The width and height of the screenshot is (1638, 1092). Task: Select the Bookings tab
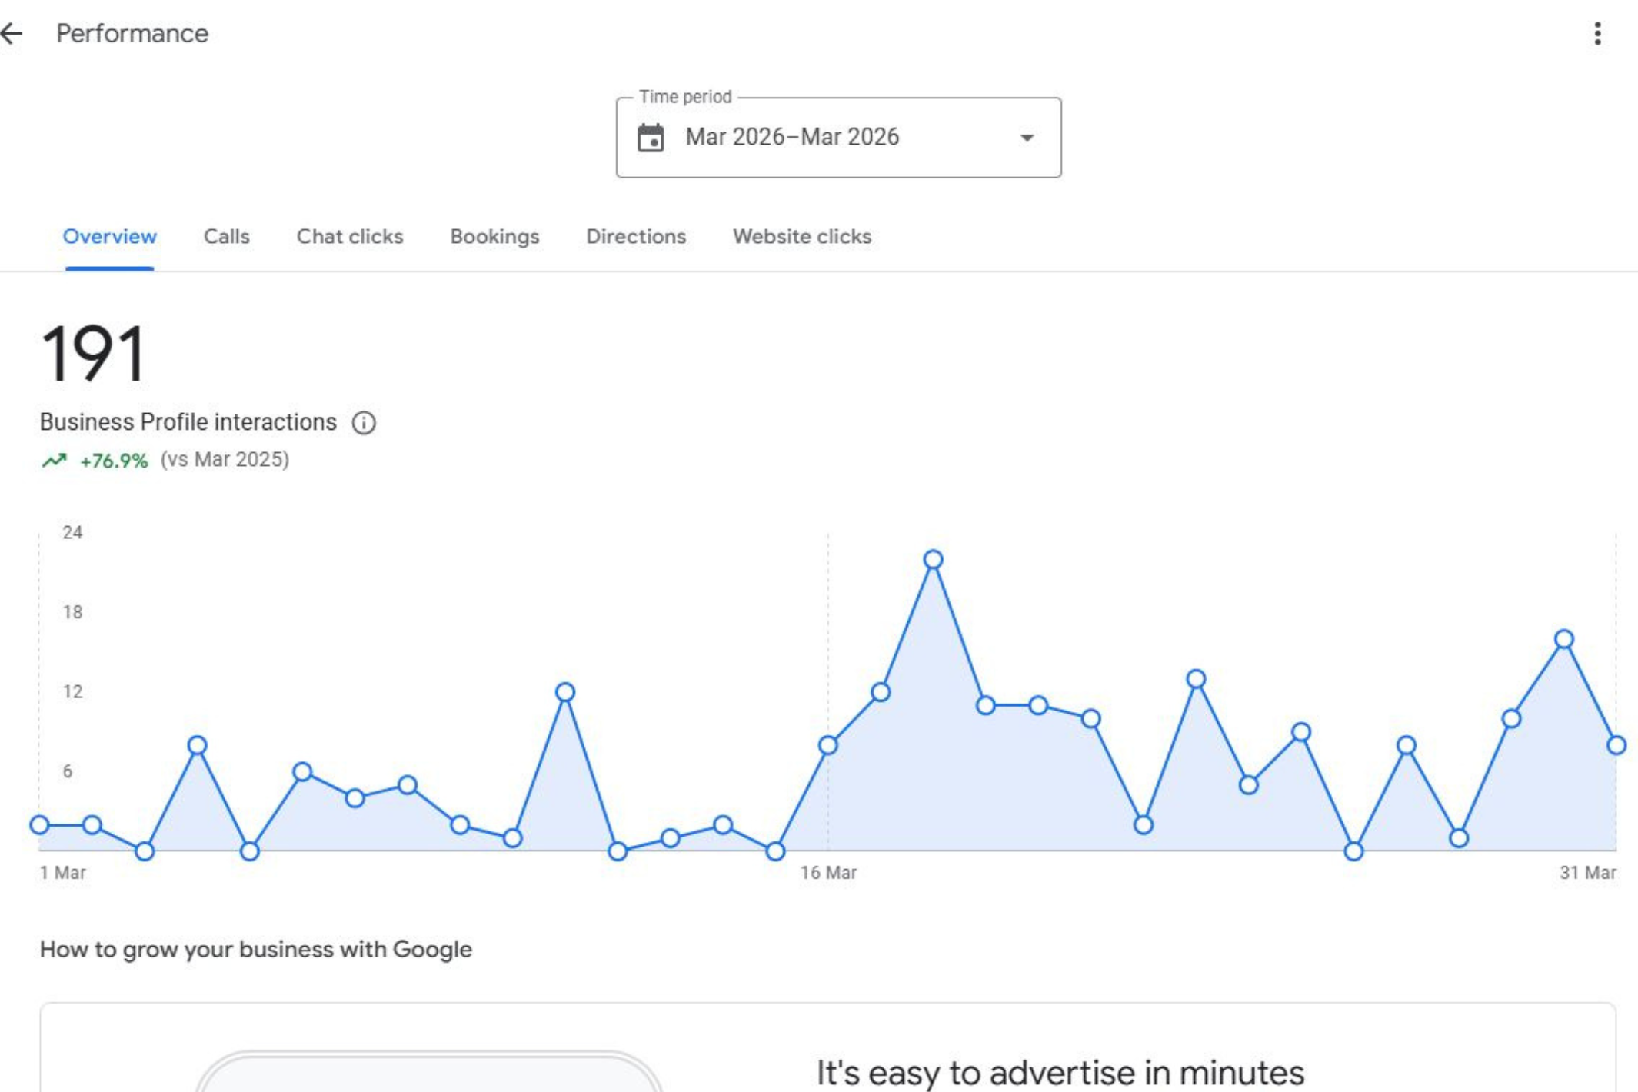point(494,236)
